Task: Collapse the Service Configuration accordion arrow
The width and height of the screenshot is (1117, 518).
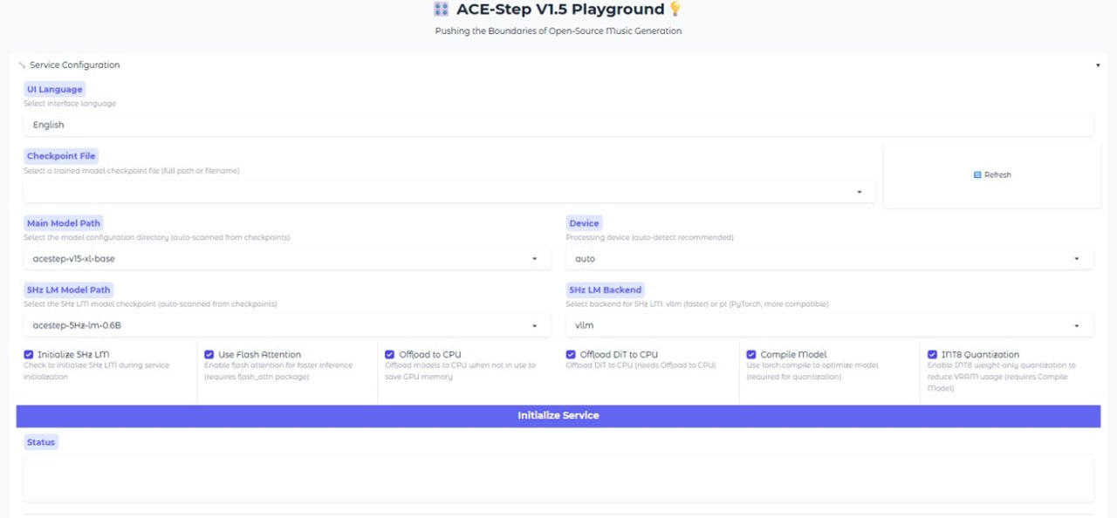Action: [x=1098, y=65]
